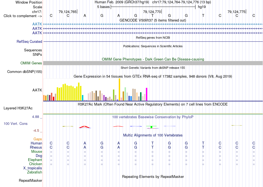Select the Dog alignment row label
This screenshot has height=187, width=263.
(x=39, y=156)
